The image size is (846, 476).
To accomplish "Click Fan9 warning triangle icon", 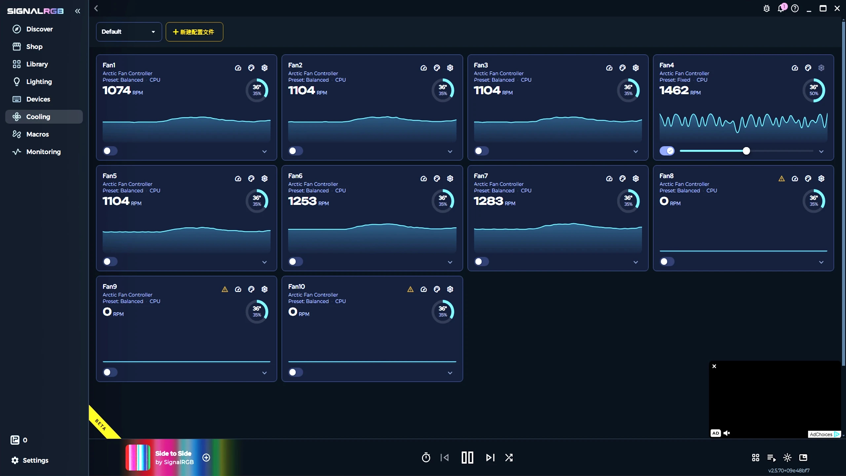I will click(x=225, y=289).
